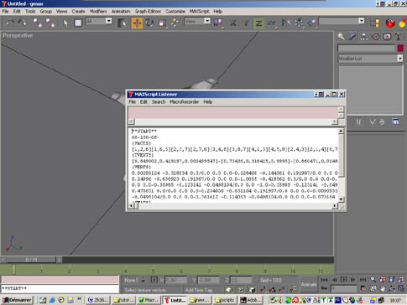Viewport: 407px width, 305px height.
Task: Click the Add Time Tag label
Action: click(x=199, y=290)
